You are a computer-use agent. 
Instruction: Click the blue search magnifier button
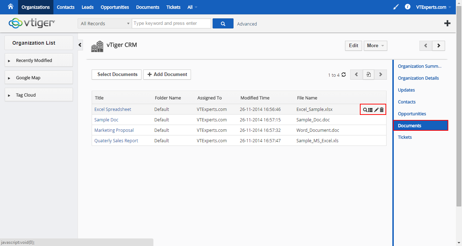coord(223,23)
